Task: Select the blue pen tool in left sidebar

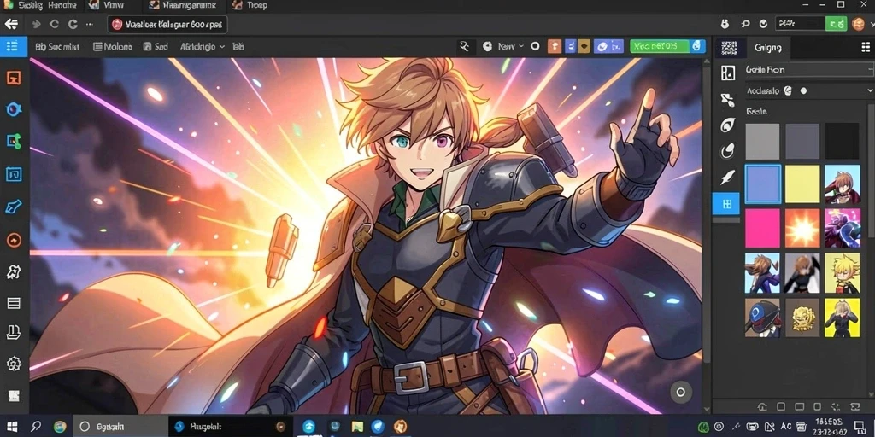Action: [14, 207]
